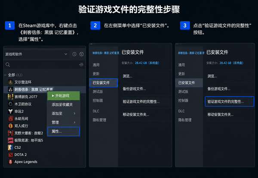258x178 pixels.
Task: Click 刺客信条 title link in the right panel
Action: pyautogui.click(x=191, y=53)
